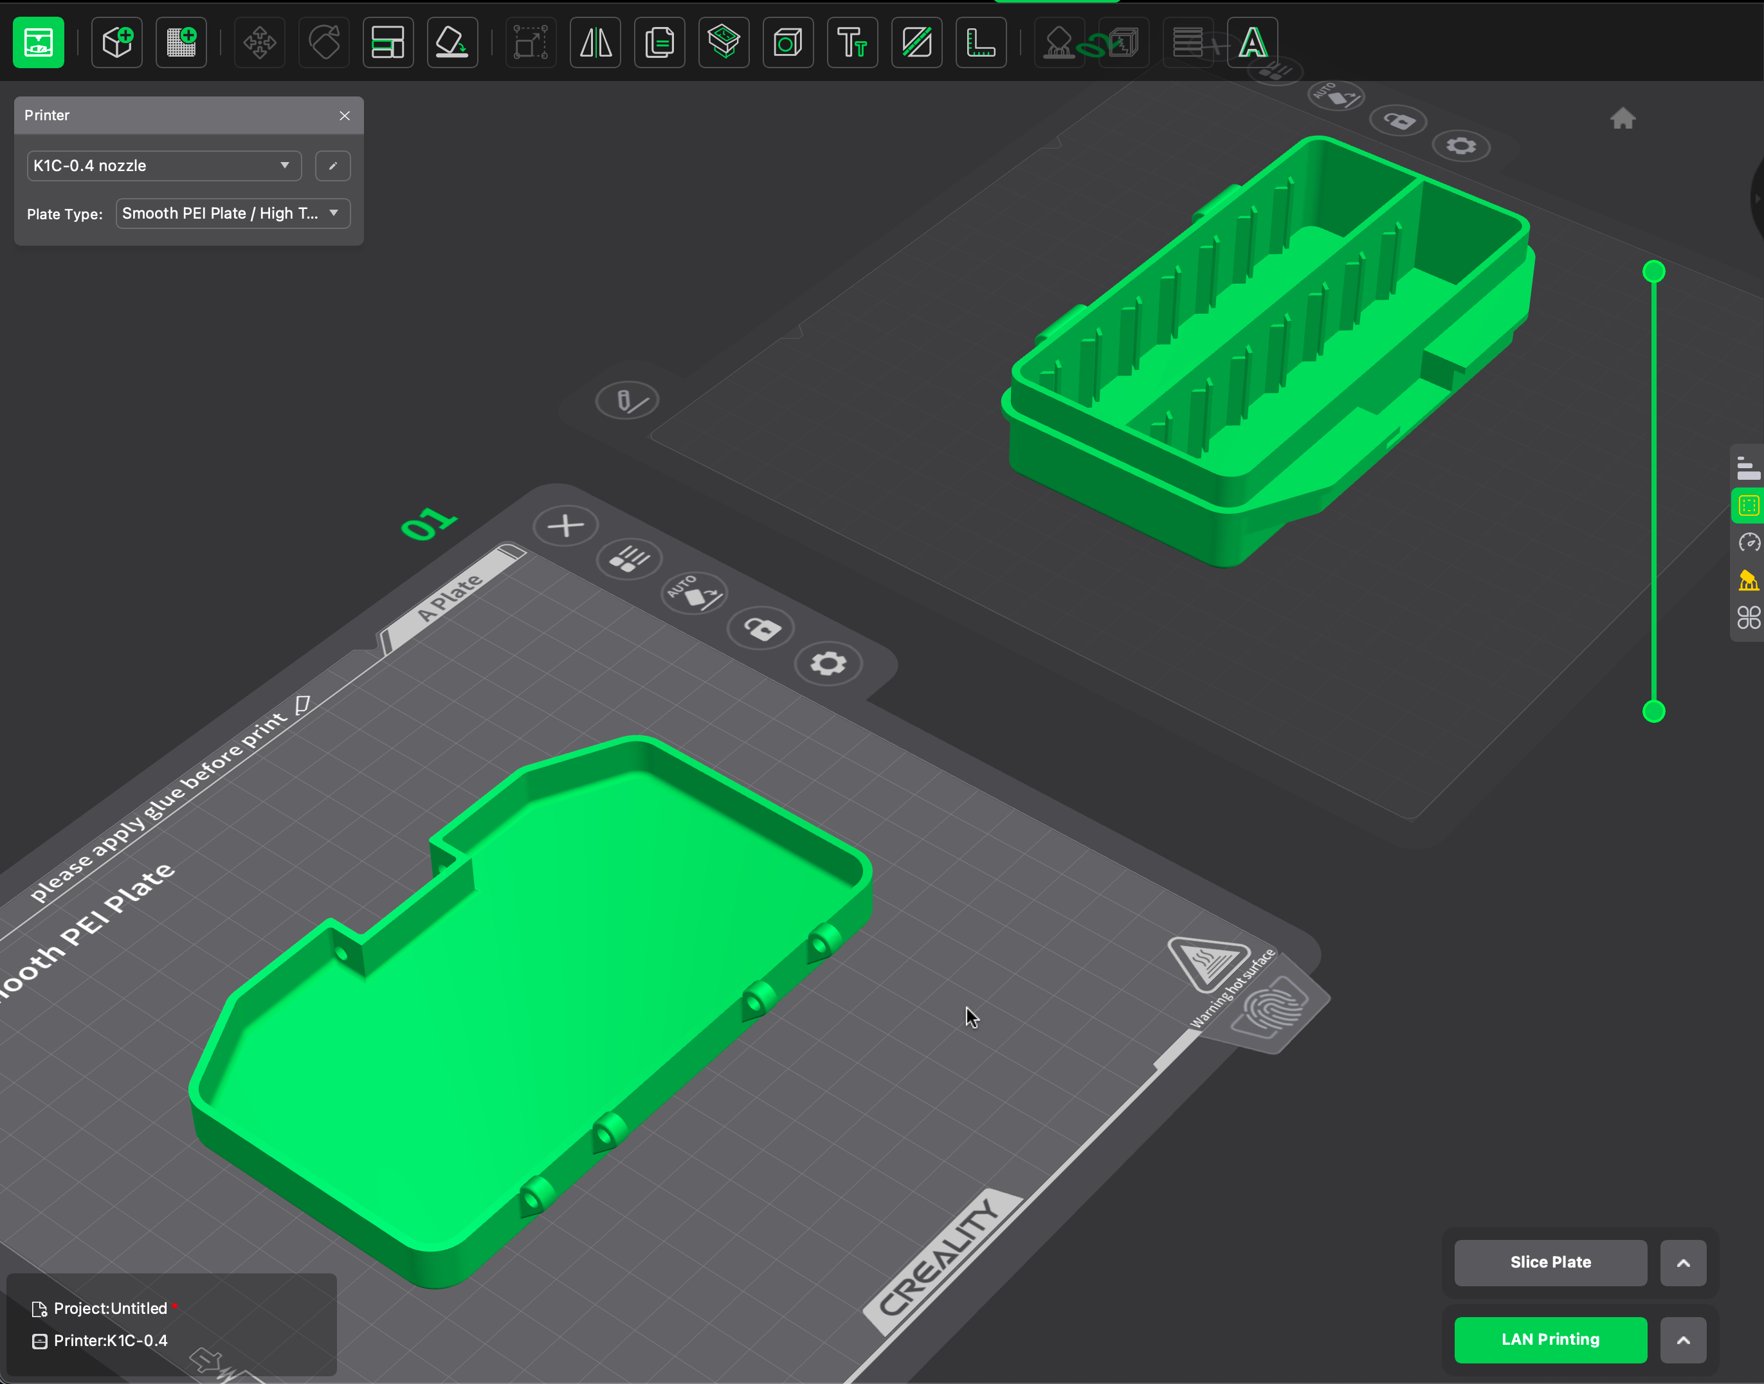Viewport: 1764px width, 1384px height.
Task: Open the Text tool (Tt)
Action: pyautogui.click(x=851, y=42)
